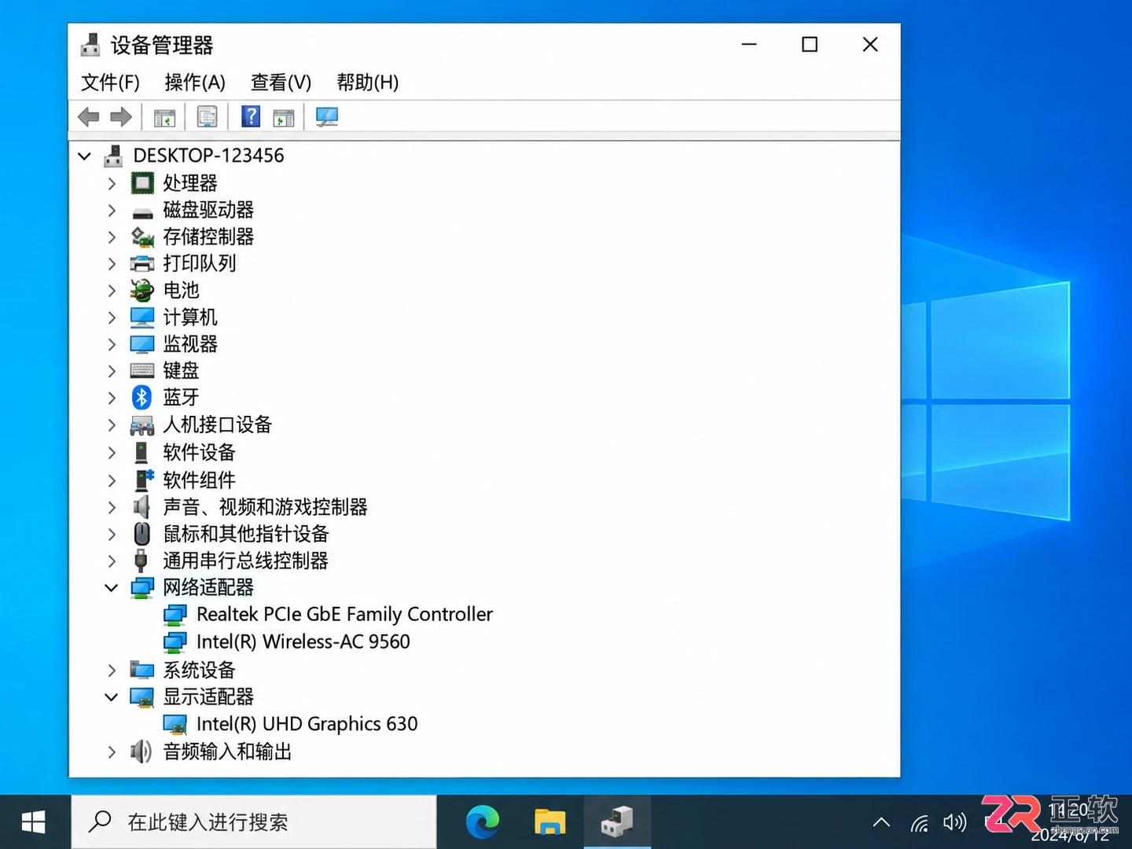This screenshot has width=1132, height=849.
Task: Open the 文件(F) menu
Action: pos(110,83)
